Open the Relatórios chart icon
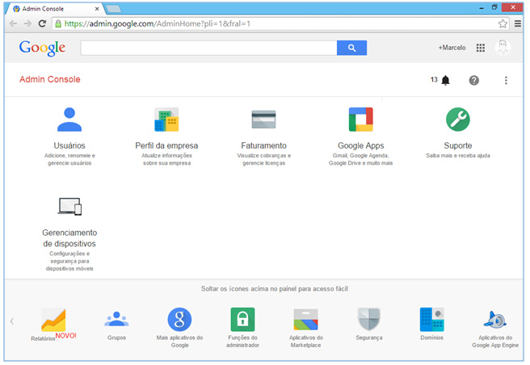The height and width of the screenshot is (365, 530). click(53, 320)
